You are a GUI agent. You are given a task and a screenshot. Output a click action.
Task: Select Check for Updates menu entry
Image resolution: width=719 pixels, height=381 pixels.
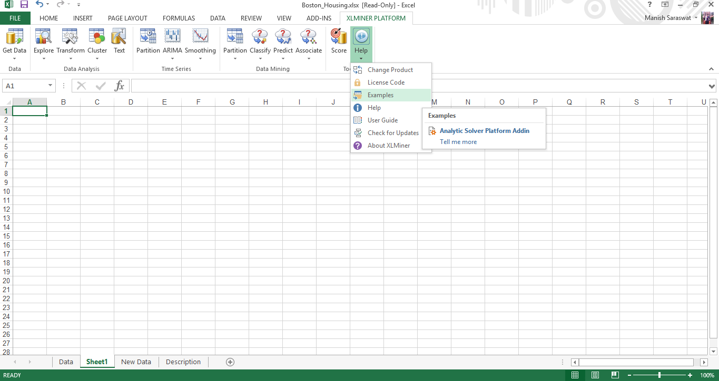[x=392, y=133]
